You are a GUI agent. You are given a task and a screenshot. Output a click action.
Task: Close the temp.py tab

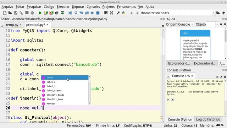[x=21, y=25]
